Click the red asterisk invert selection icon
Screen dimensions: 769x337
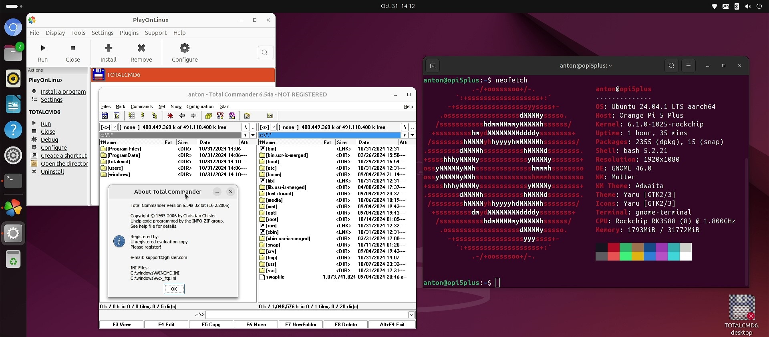[x=170, y=116]
